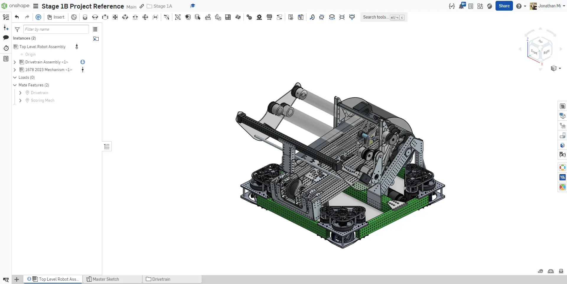Click the Filter by name field
The width and height of the screenshot is (567, 284).
click(56, 29)
